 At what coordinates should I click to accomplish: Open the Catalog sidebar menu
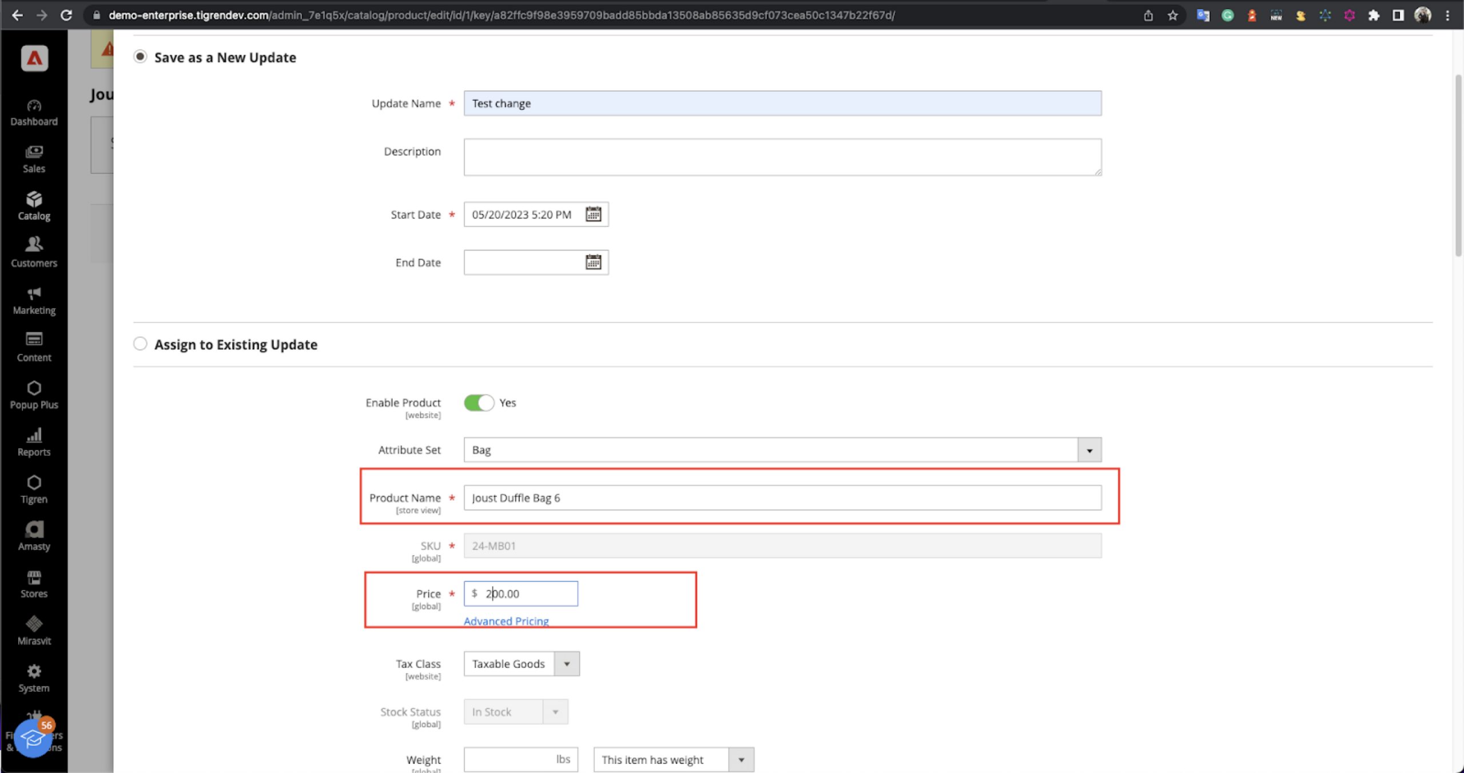(x=34, y=206)
